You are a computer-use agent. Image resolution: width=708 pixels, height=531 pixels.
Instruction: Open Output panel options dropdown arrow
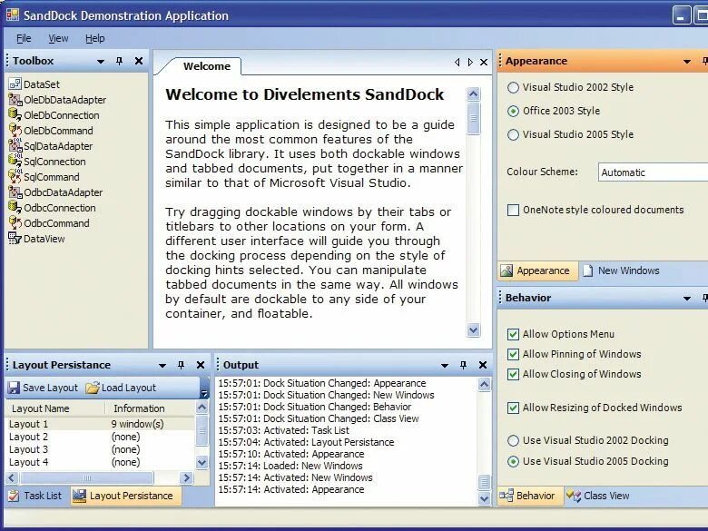coord(445,365)
